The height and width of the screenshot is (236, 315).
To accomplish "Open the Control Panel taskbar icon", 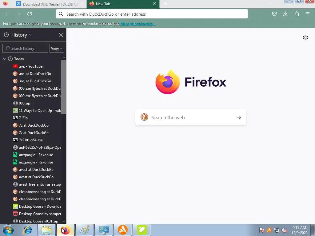I will (x=104, y=230).
